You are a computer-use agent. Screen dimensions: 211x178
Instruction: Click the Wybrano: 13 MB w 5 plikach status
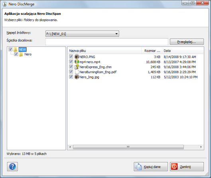point(27,154)
